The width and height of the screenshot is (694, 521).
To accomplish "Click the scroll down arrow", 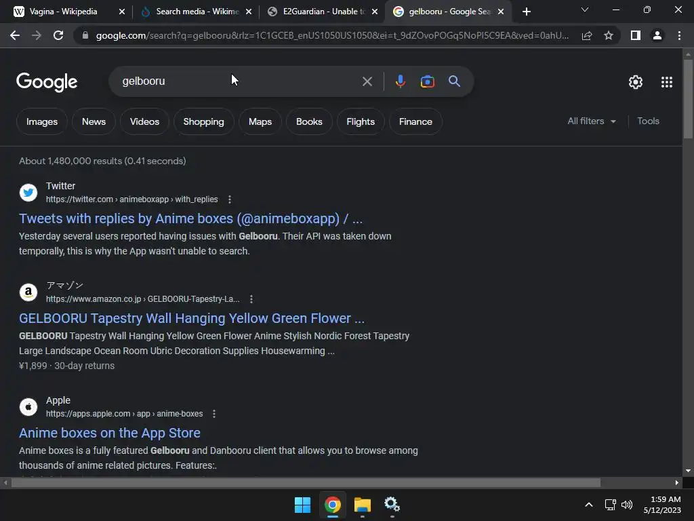I will click(x=688, y=471).
